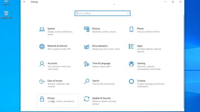
Task: Go to Cortana settings title
Action: pos(141,81)
